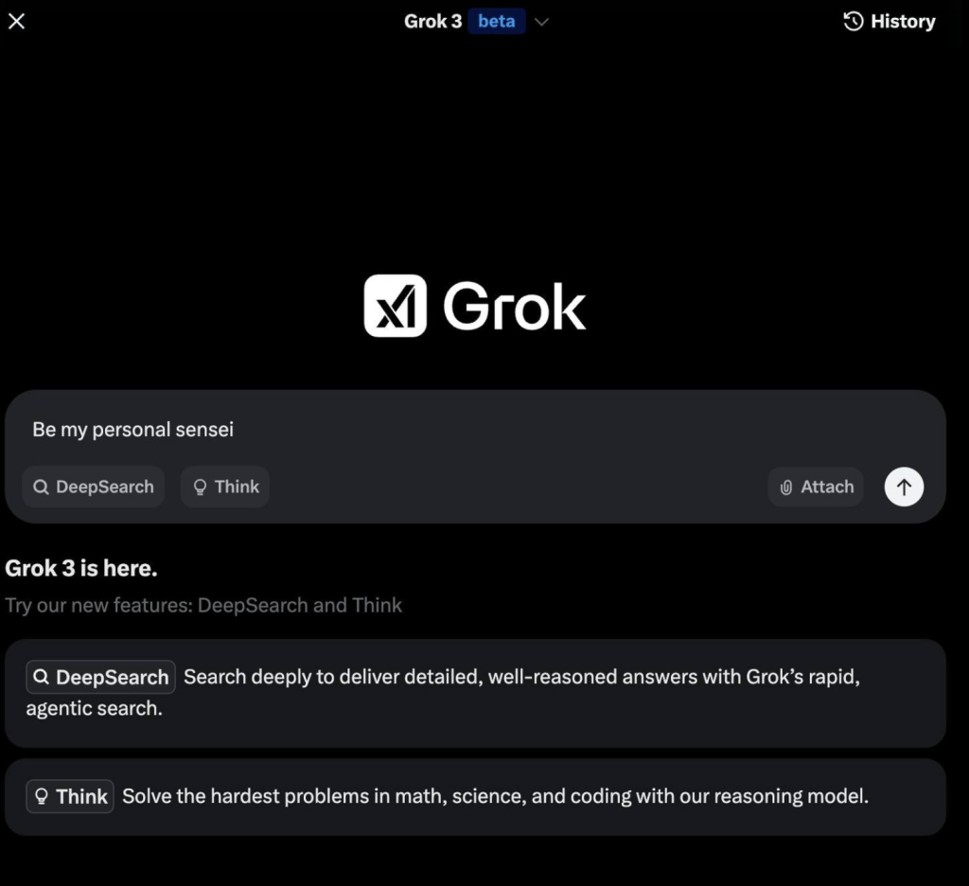Click the Attach button label

tap(826, 487)
